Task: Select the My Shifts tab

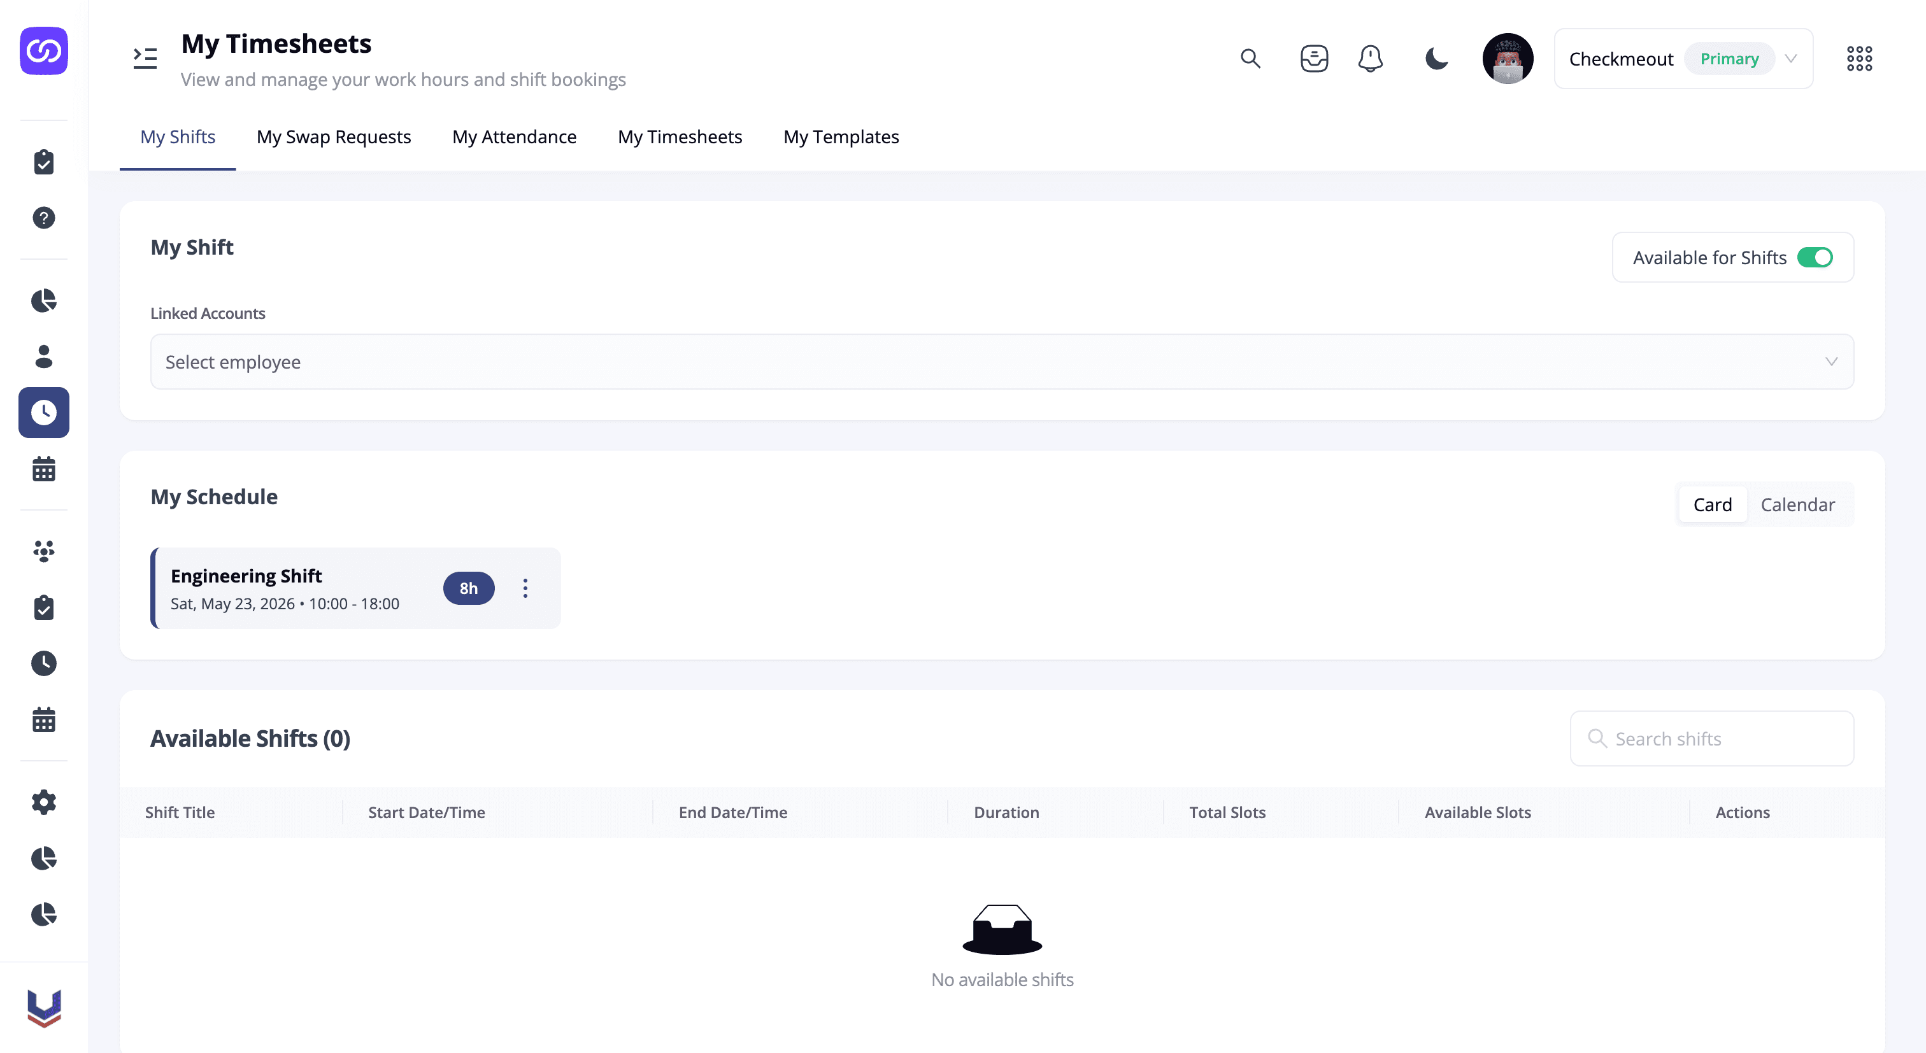Action: pos(177,137)
